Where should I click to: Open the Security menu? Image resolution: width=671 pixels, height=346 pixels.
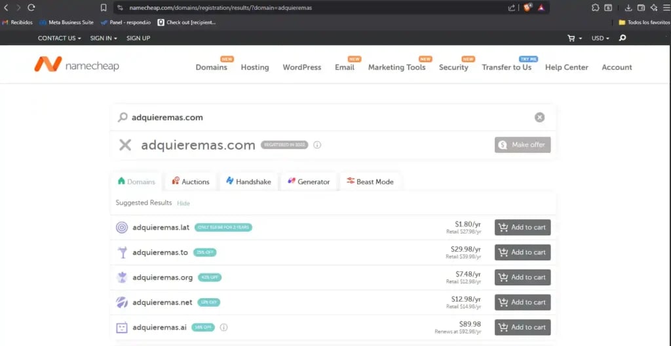tap(453, 67)
